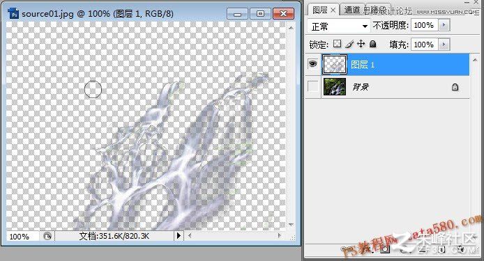The width and height of the screenshot is (484, 261).
Task: Select the 背景 layer thumbnail
Action: [x=335, y=86]
